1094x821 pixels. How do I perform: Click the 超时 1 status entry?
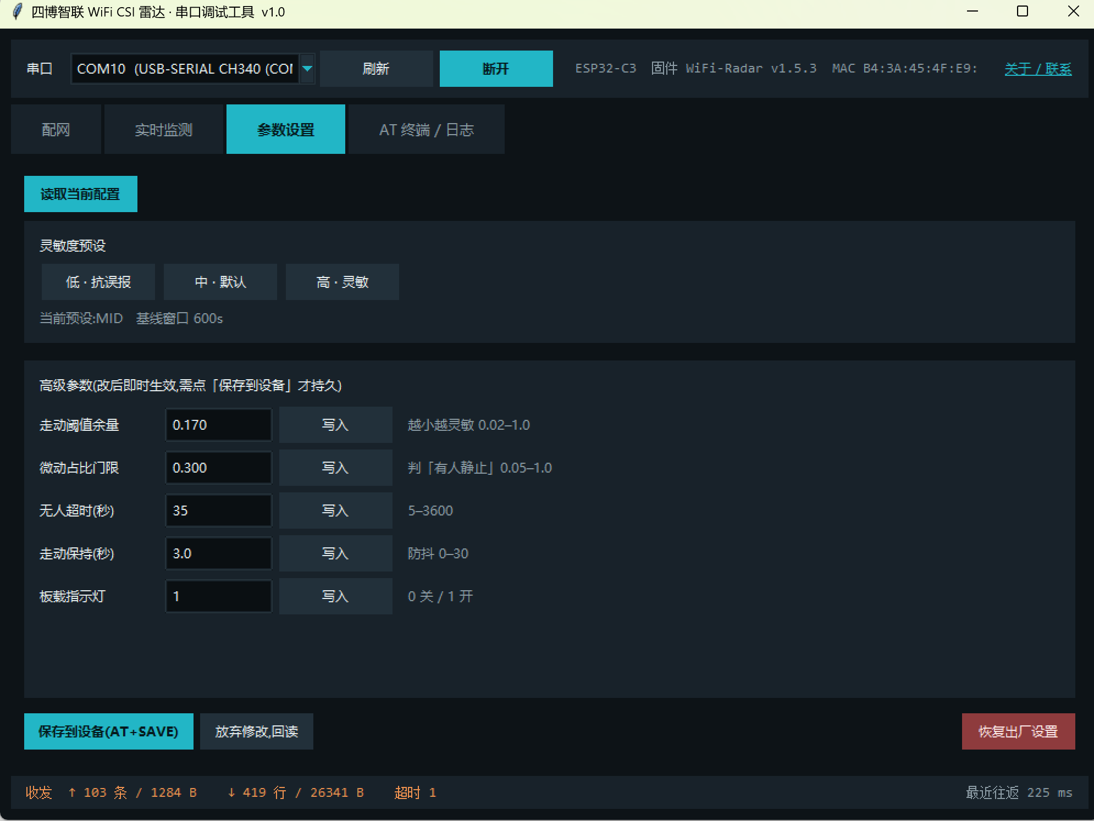(415, 792)
